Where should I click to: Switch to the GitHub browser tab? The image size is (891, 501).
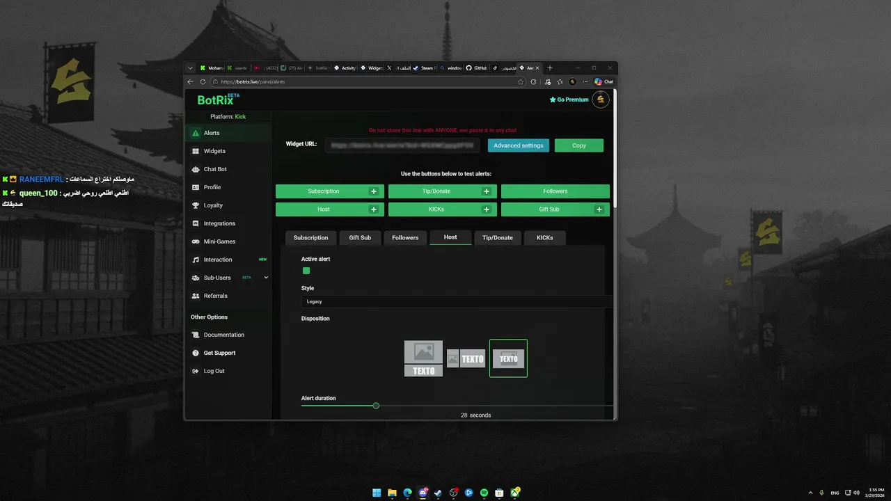point(477,68)
